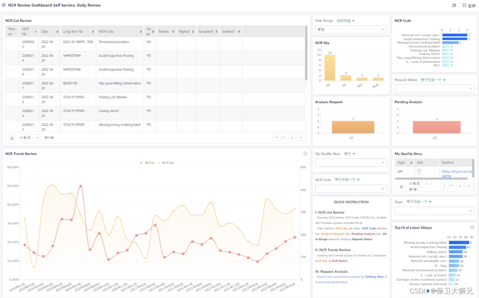Sort the list by Review column
Viewport: 479px width, 298px height.
pyautogui.click(x=173, y=31)
